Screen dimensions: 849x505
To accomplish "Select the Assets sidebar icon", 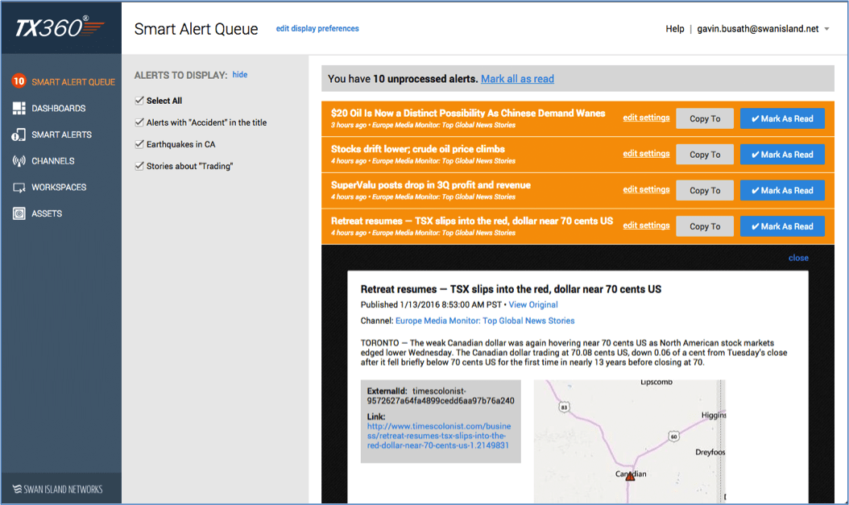I will click(18, 213).
